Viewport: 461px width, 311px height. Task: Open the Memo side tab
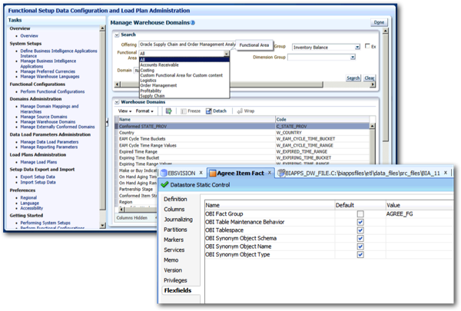coord(171,260)
